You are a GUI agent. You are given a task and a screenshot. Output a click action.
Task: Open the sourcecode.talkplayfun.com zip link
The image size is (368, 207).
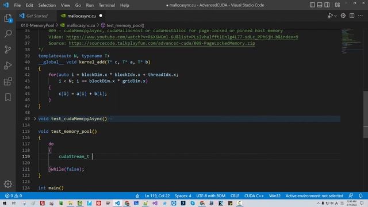point(162,43)
